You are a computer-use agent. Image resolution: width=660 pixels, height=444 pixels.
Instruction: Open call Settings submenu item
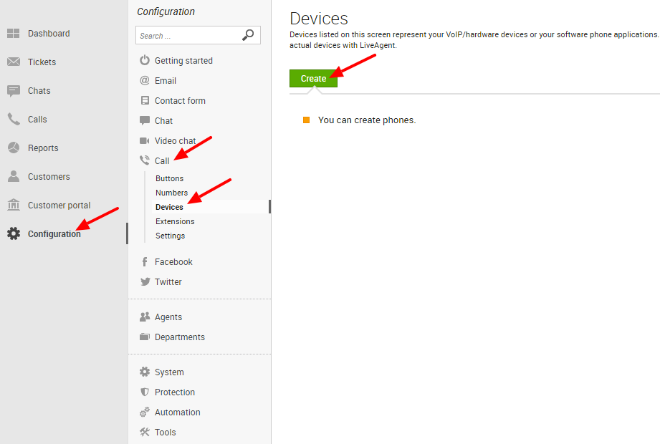(170, 236)
